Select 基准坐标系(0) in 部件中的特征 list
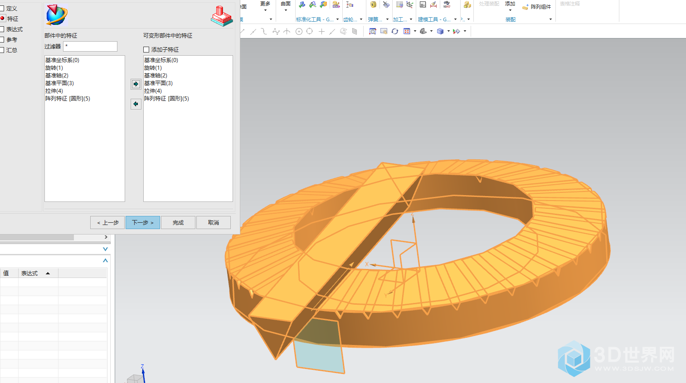The width and height of the screenshot is (686, 383). [x=62, y=60]
